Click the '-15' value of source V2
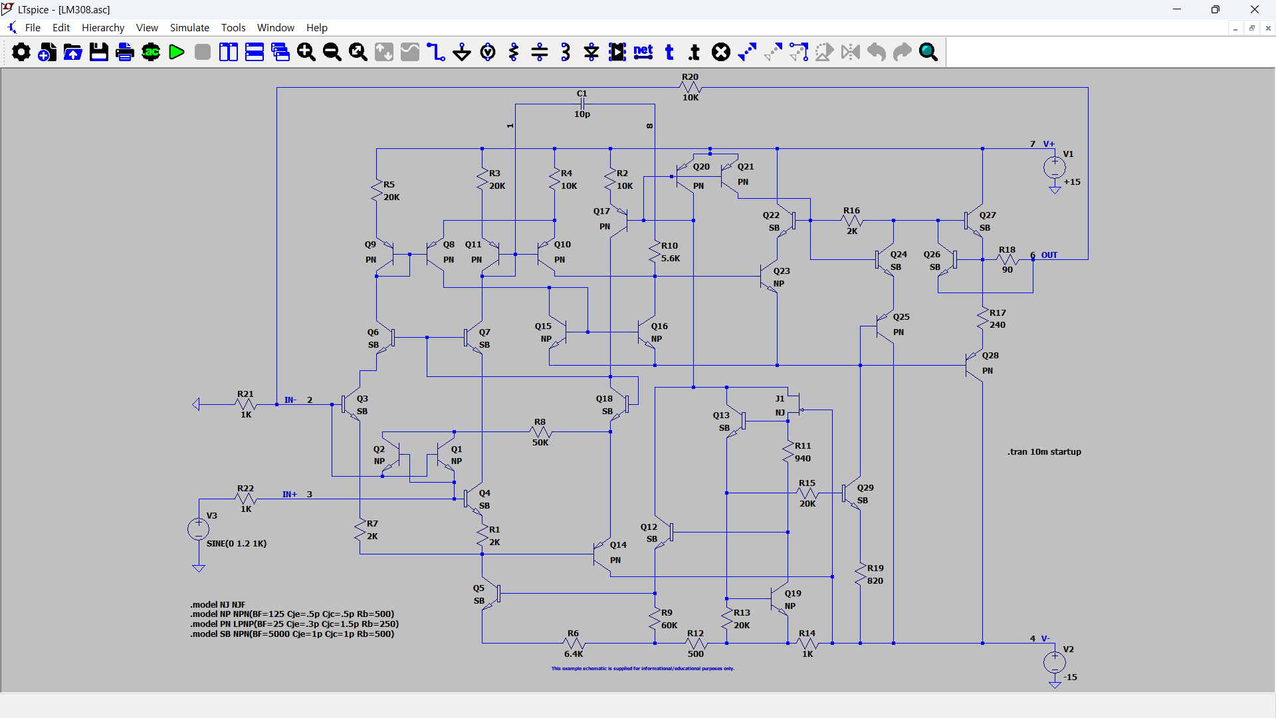The height and width of the screenshot is (718, 1276). 1070,677
